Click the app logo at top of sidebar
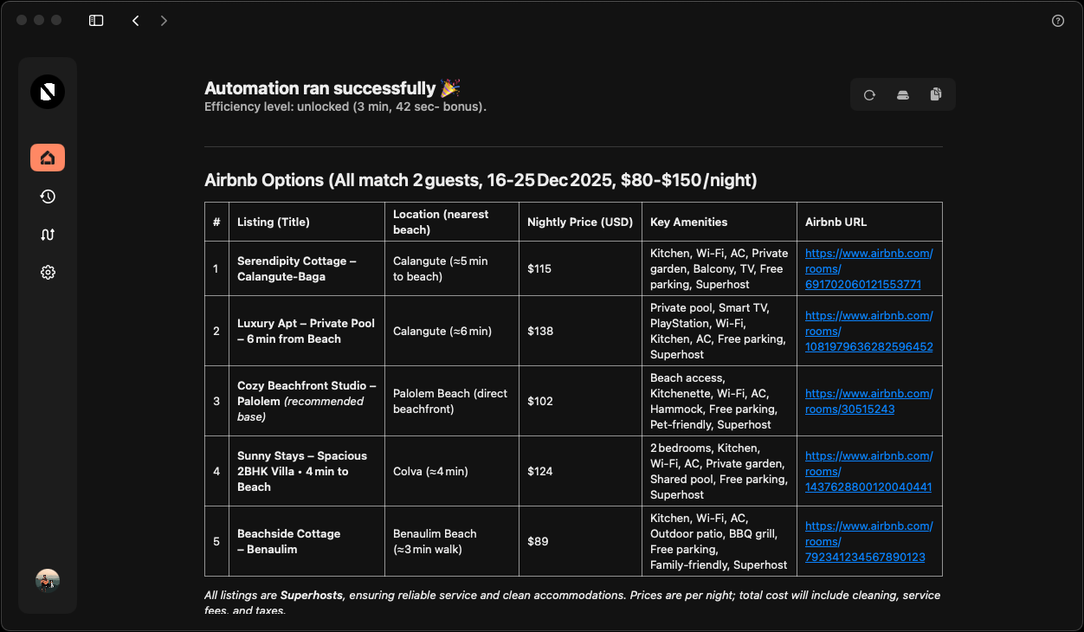1084x632 pixels. [x=48, y=92]
